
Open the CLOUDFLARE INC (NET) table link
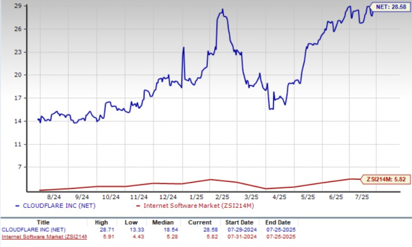tap(34, 230)
